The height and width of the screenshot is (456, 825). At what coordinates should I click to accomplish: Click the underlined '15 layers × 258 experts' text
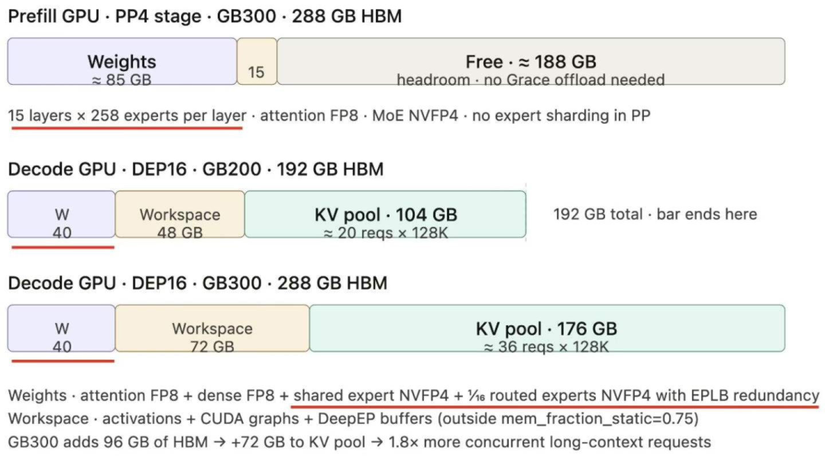(127, 116)
